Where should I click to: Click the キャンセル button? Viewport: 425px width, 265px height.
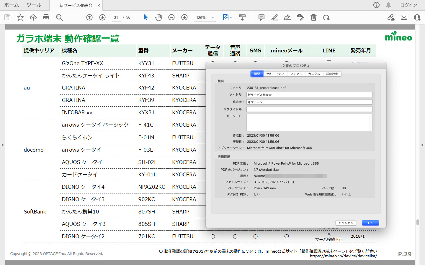point(346,223)
